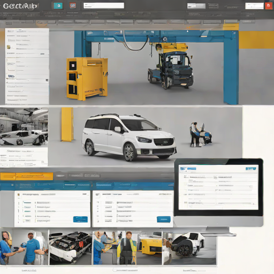
Task: Open the damaged car engine bay photo
Action: (x=71, y=248)
